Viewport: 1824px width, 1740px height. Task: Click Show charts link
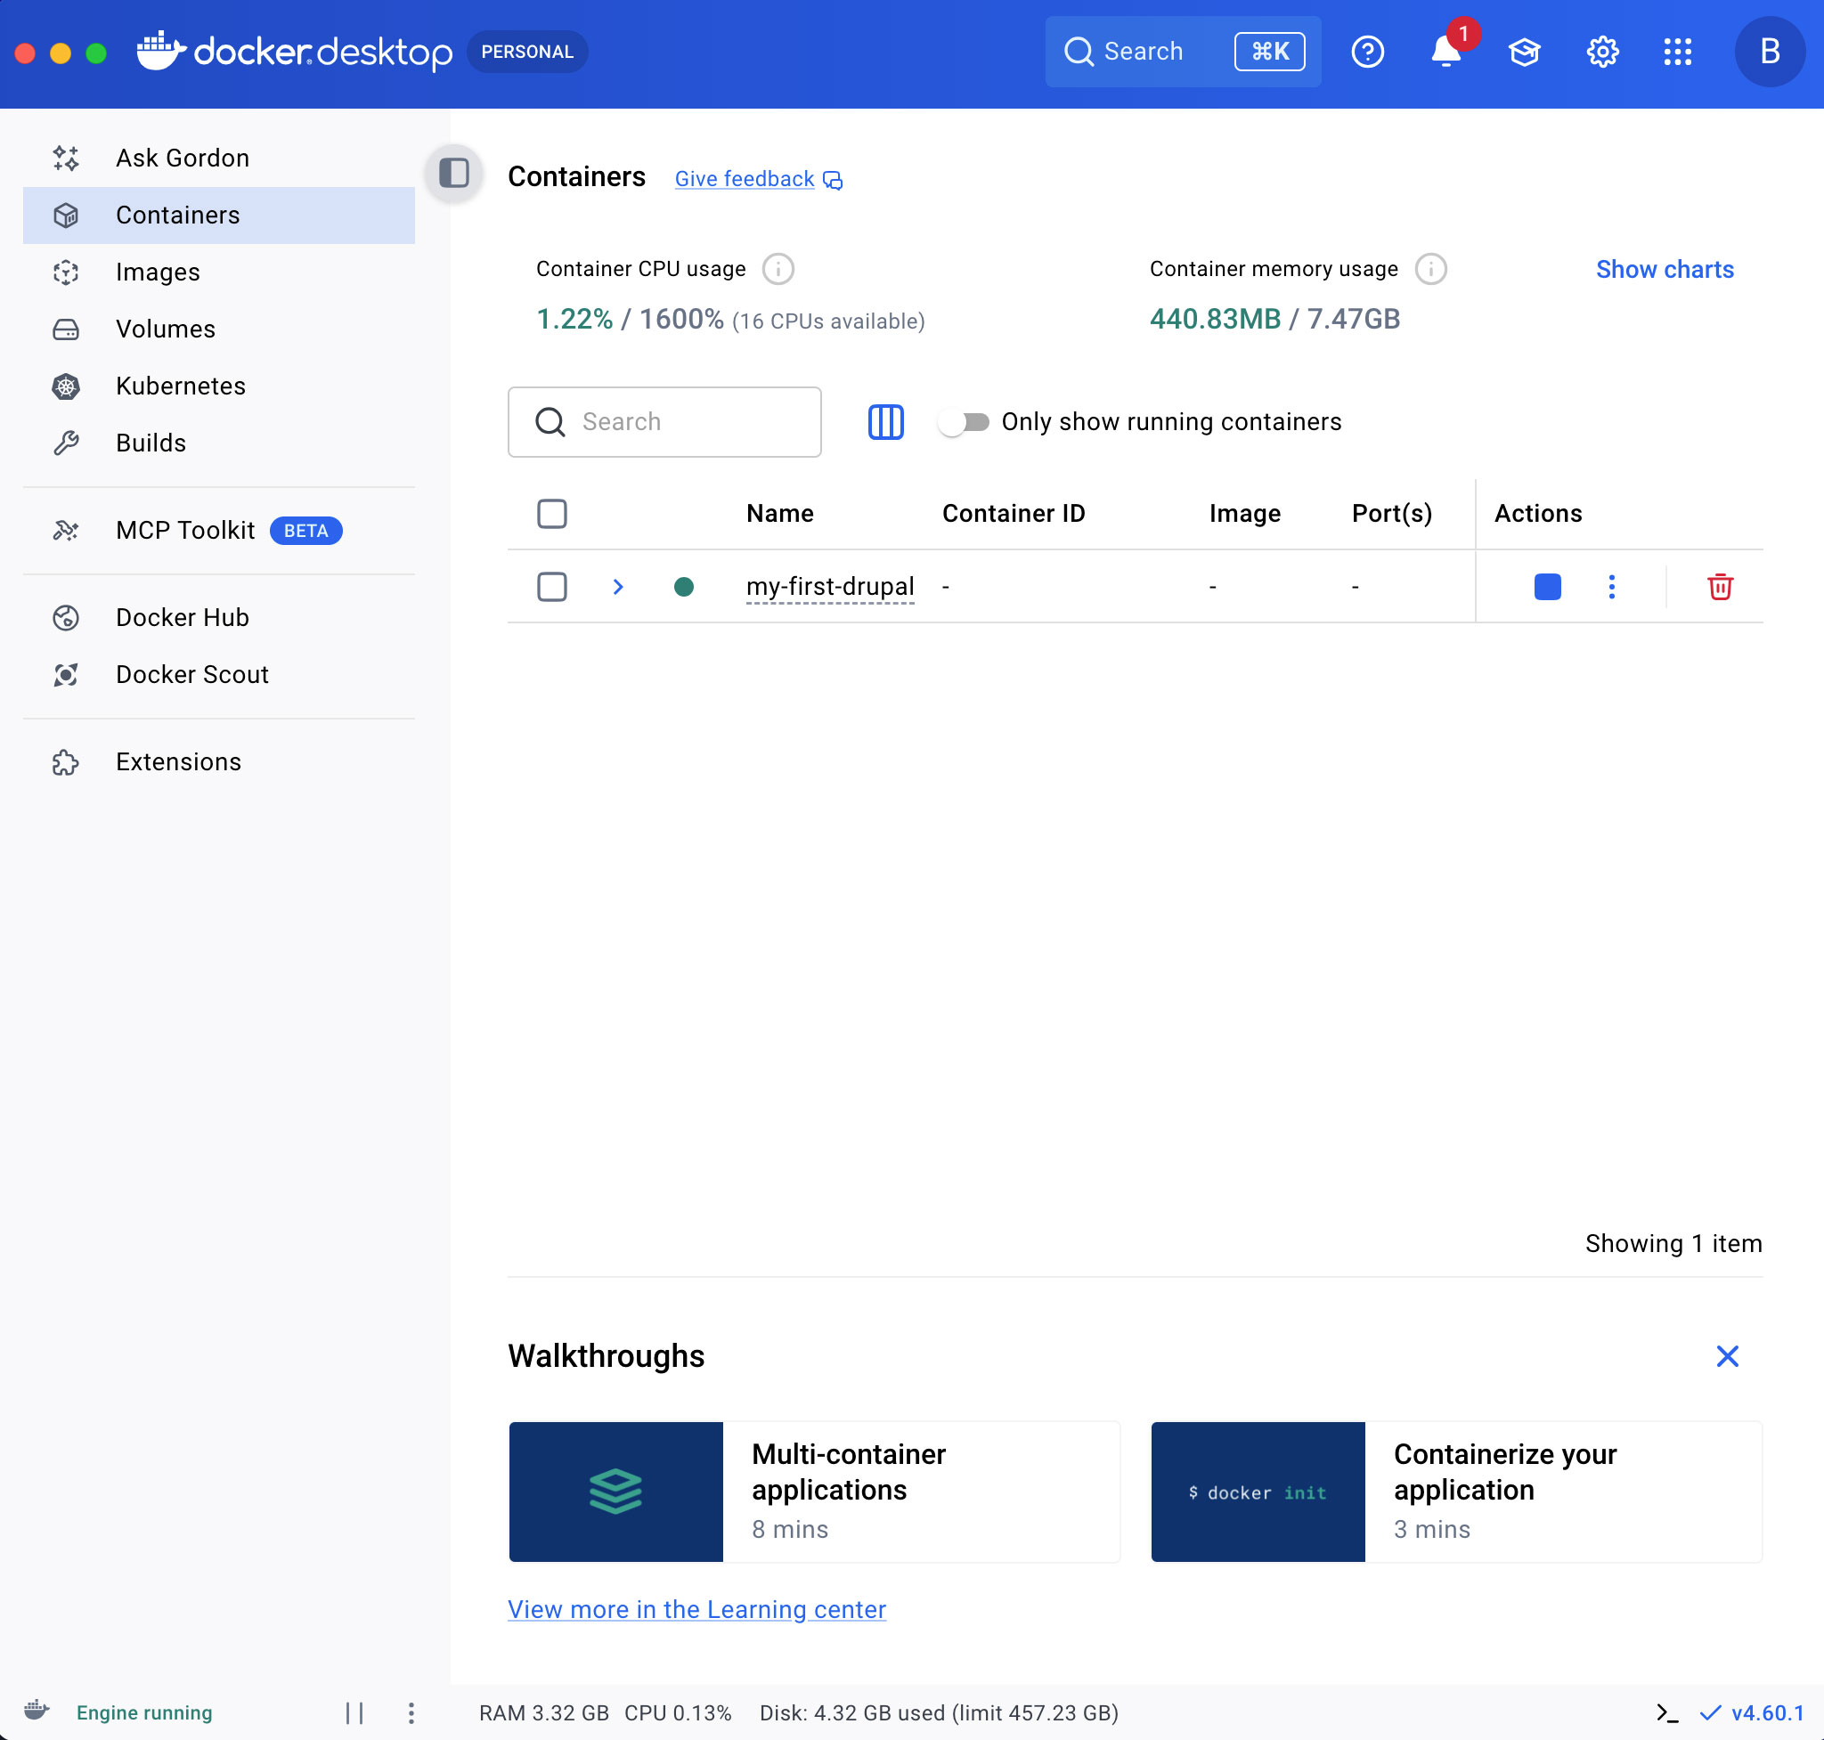point(1664,269)
